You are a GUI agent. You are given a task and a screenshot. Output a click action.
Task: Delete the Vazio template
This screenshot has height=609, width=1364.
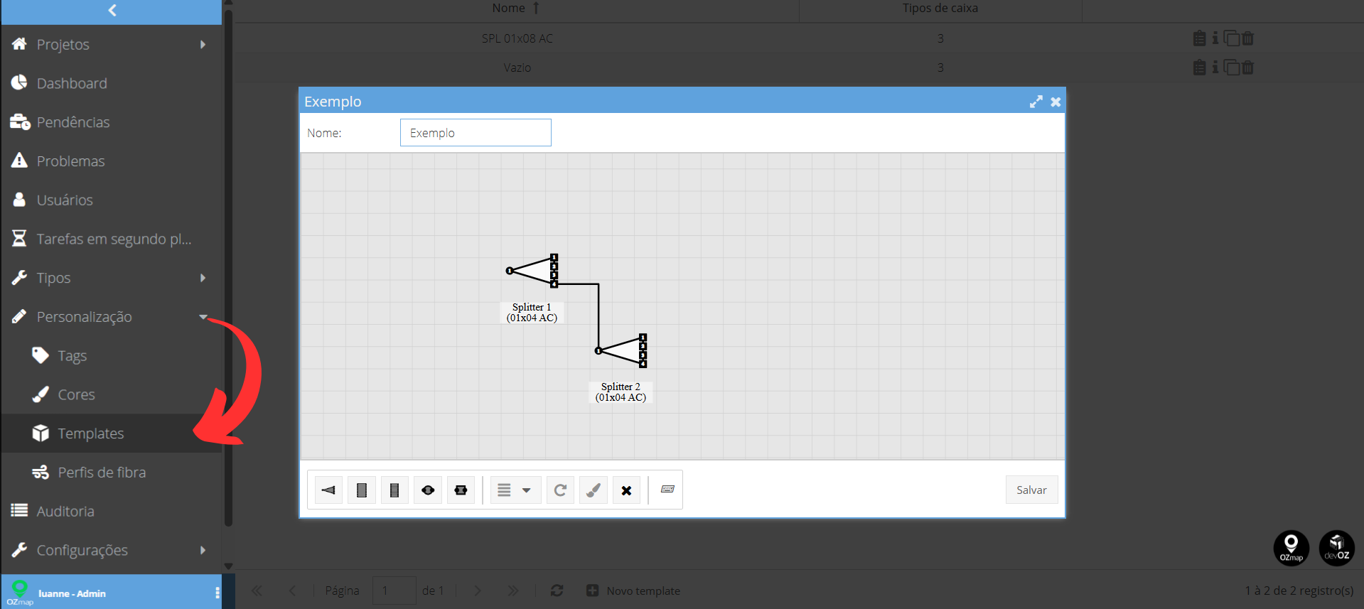click(1247, 68)
